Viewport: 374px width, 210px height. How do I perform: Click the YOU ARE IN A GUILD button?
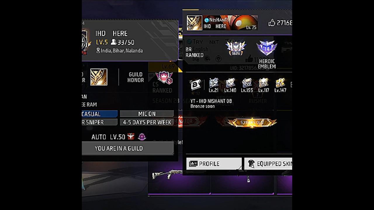pos(128,148)
